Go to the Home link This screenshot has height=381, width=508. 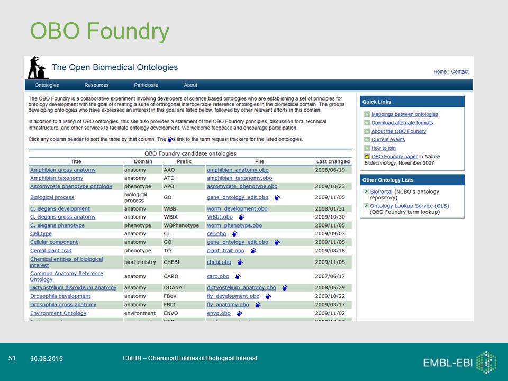click(440, 71)
